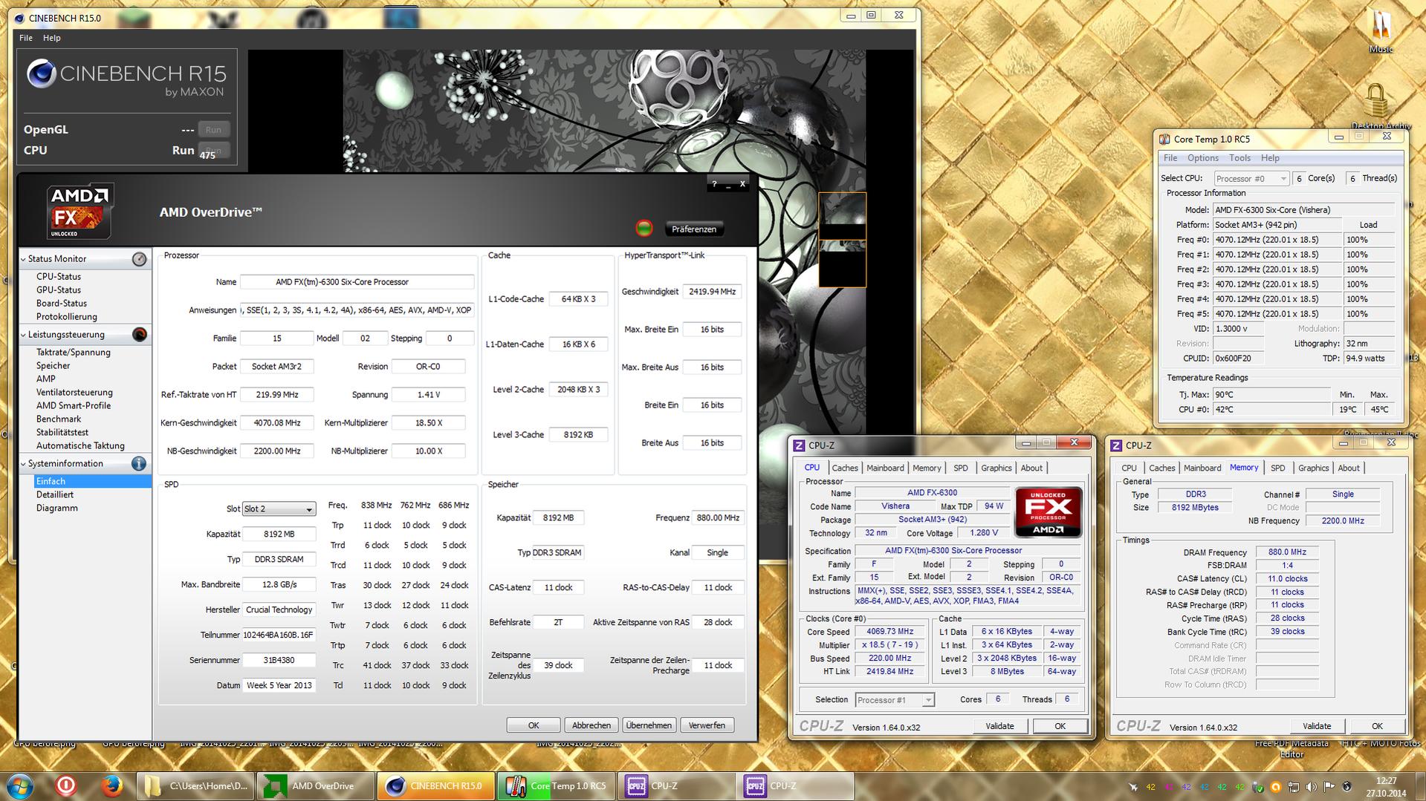Open Ventilatorsteuerung in OverDrive sidebar
This screenshot has height=801, width=1426.
(74, 393)
